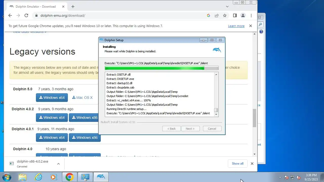Click installer progress bar
The image size is (324, 182).
(x=161, y=68)
